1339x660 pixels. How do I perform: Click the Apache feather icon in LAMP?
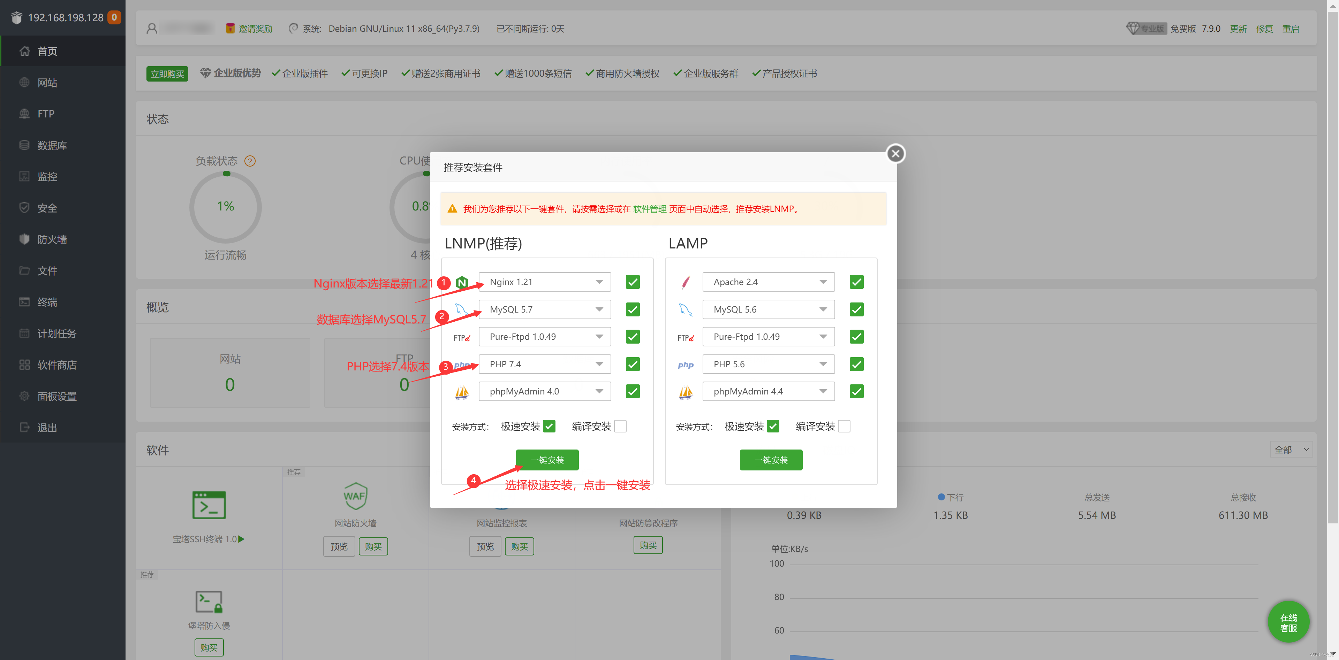(686, 283)
